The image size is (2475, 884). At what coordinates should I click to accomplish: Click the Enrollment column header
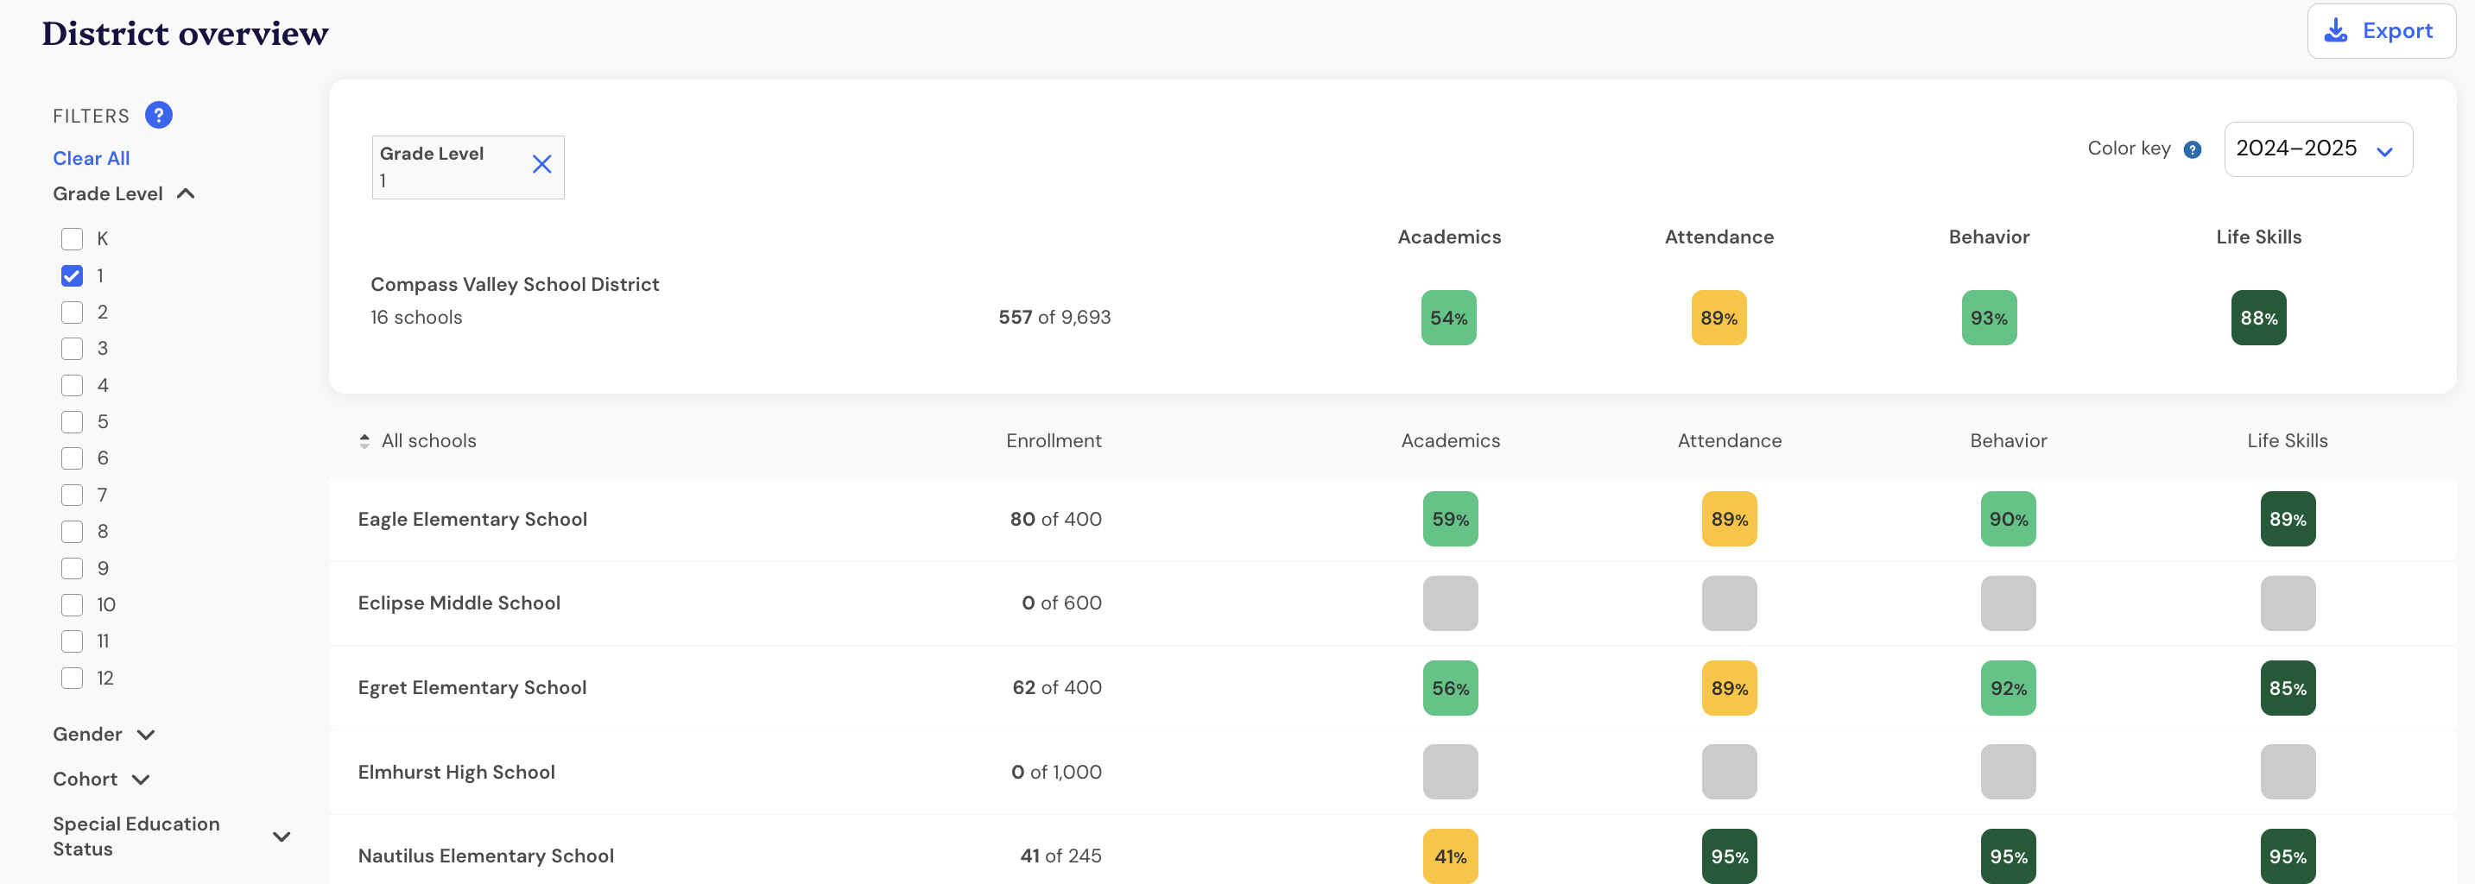[1053, 441]
